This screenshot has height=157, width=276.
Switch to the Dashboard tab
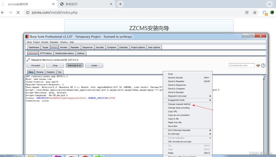tap(34, 47)
